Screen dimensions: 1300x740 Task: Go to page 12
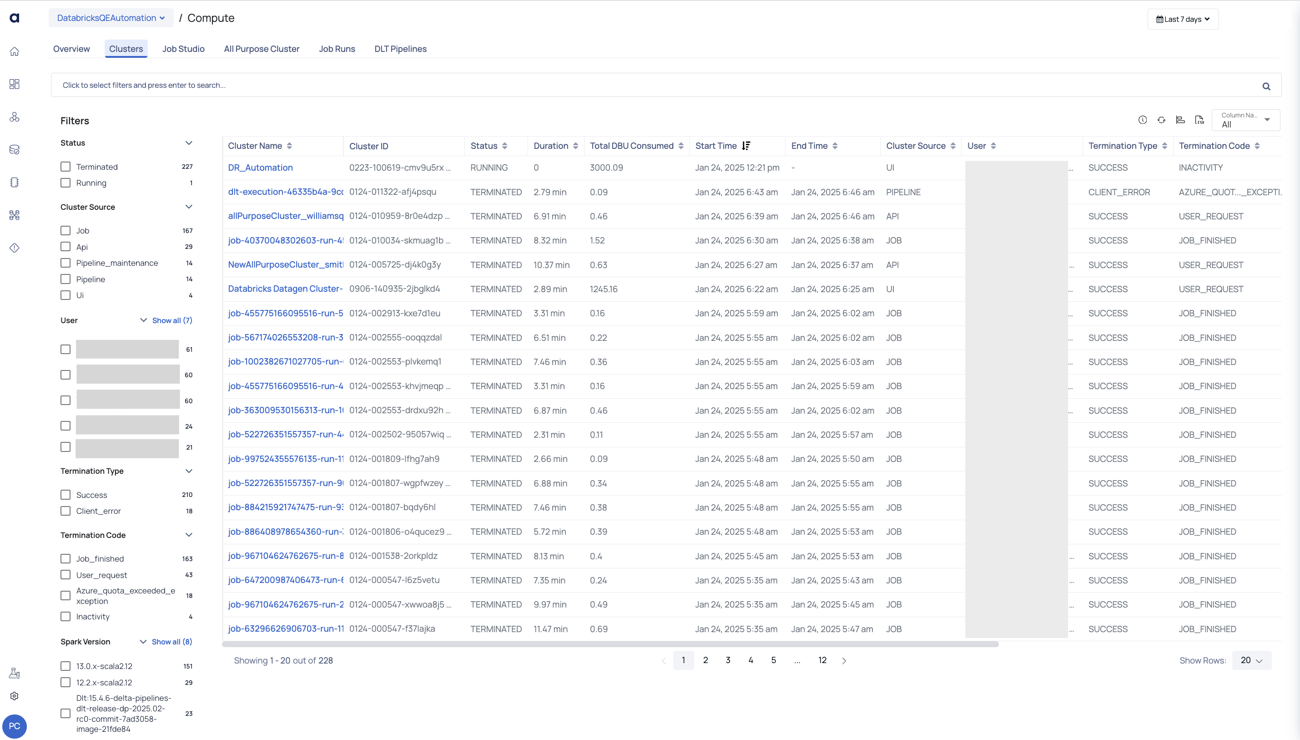click(822, 660)
